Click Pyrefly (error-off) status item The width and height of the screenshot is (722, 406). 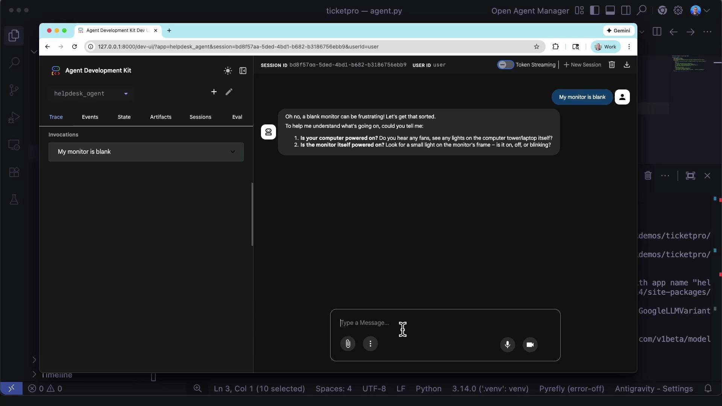coord(572,388)
